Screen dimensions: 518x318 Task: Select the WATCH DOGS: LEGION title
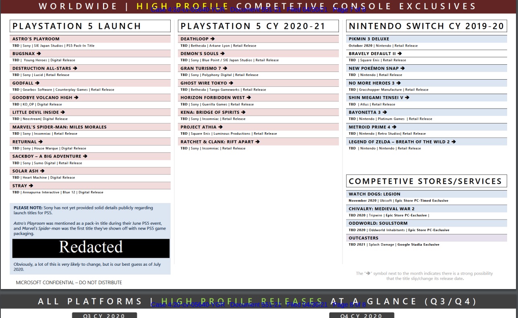coord(374,194)
